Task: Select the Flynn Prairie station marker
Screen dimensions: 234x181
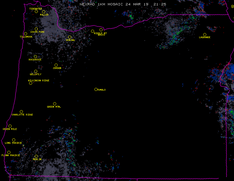Action: pos(9,152)
